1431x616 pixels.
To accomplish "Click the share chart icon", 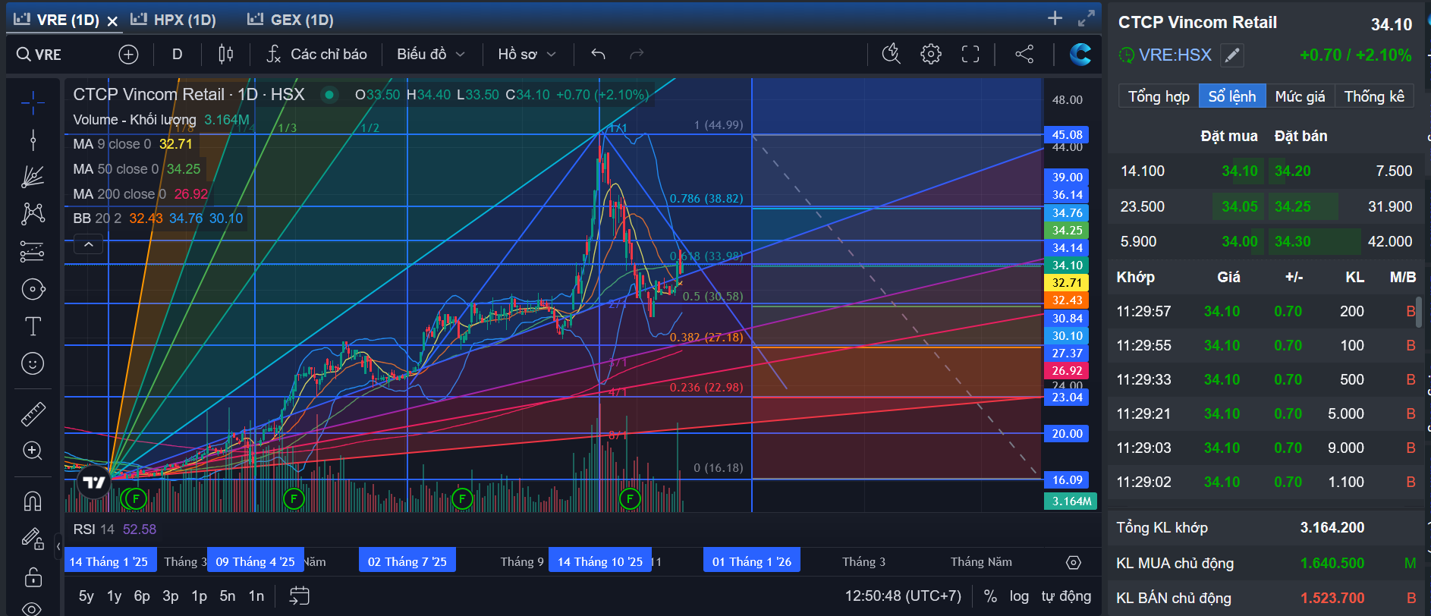I will [x=1024, y=54].
